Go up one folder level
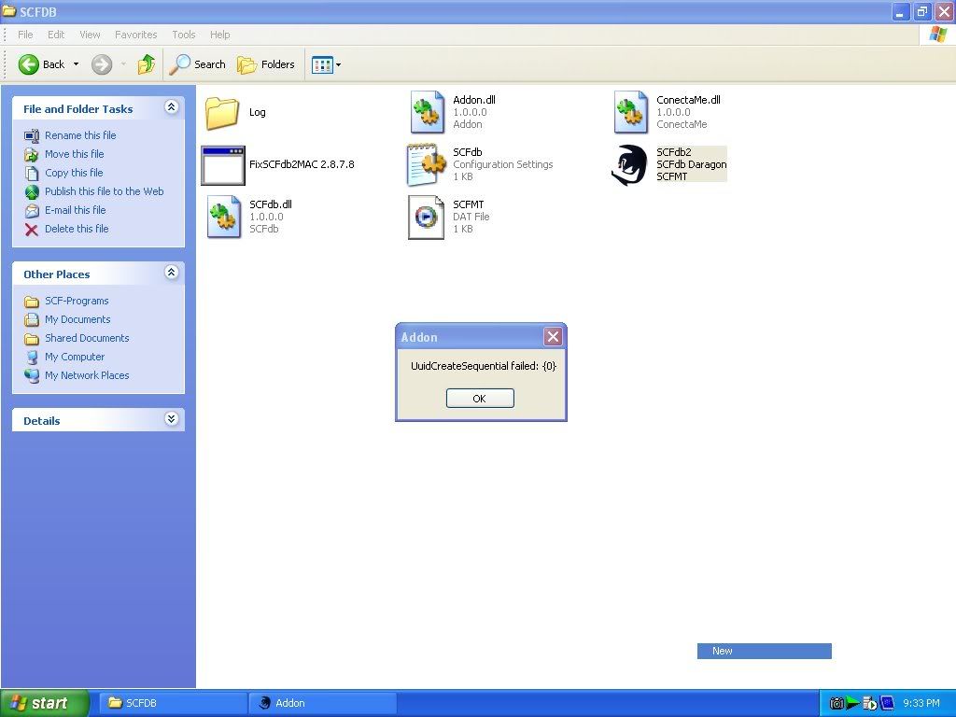Image resolution: width=956 pixels, height=717 pixels. [147, 64]
